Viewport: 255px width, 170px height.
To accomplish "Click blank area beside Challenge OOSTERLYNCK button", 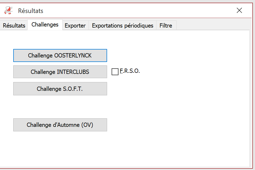I will [x=163, y=55].
